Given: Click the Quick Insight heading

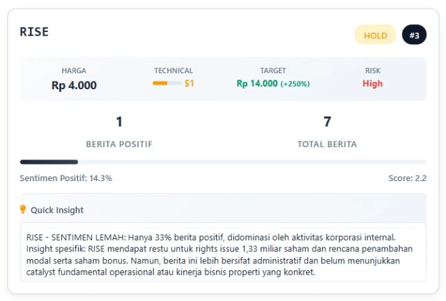Looking at the screenshot, I should pyautogui.click(x=57, y=210).
